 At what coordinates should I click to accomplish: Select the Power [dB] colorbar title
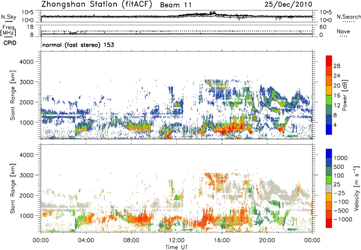(345, 95)
